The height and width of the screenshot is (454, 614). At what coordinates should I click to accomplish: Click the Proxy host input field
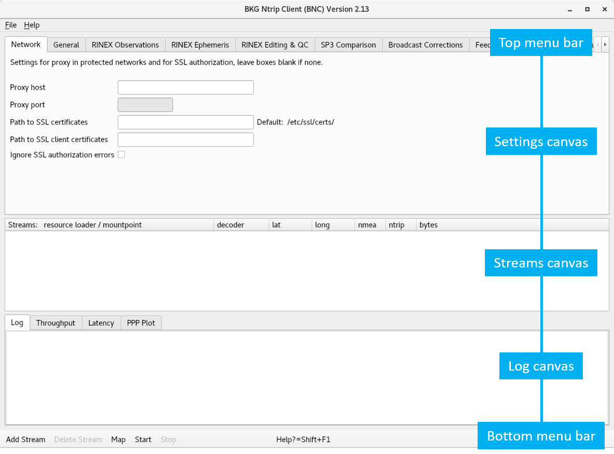pyautogui.click(x=186, y=88)
